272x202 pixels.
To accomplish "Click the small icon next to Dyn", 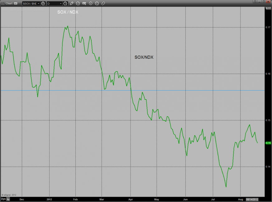I will pyautogui.click(x=8, y=199).
